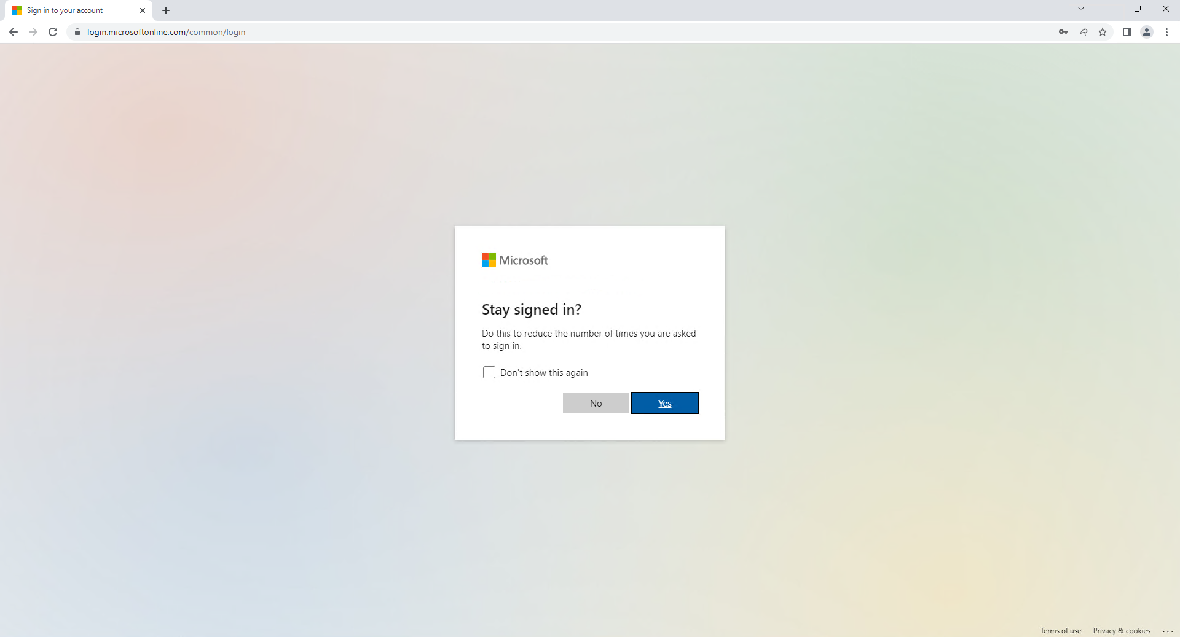The width and height of the screenshot is (1180, 637).
Task: Click the 'Do this to reduce' description text
Action: (589, 340)
